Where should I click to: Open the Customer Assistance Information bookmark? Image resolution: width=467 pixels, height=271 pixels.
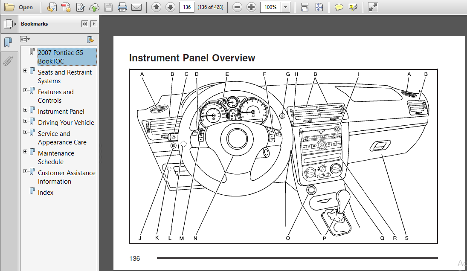point(67,177)
